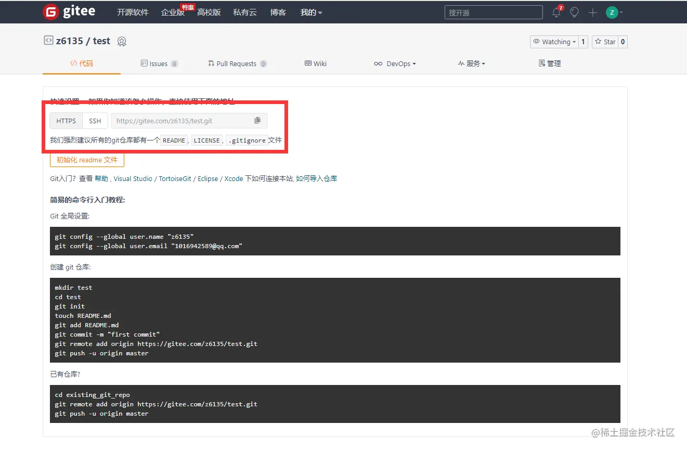Expand the 我的 dropdown menu
Screen dimensions: 687x450
click(x=311, y=12)
